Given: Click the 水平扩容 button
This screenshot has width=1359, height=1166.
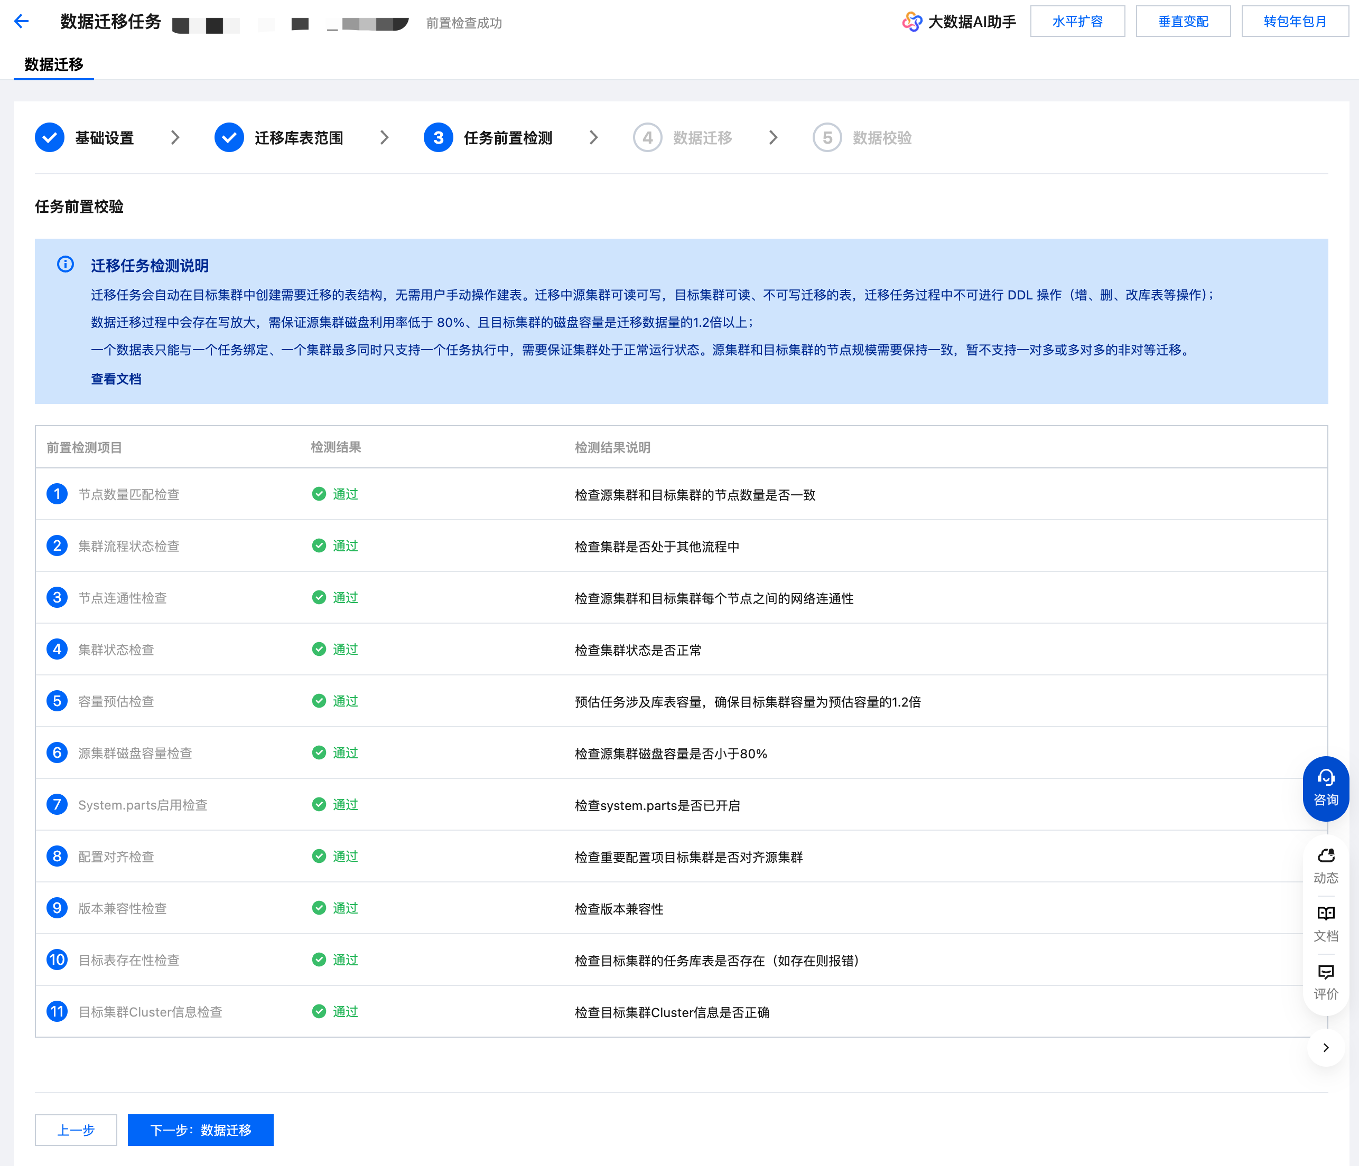Looking at the screenshot, I should [x=1077, y=22].
